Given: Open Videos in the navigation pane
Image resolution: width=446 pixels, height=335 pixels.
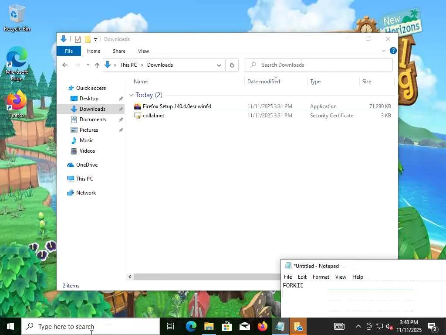Looking at the screenshot, I should coord(87,151).
